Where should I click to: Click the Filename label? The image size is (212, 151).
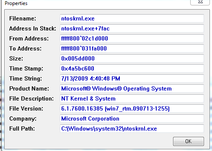(x=23, y=18)
